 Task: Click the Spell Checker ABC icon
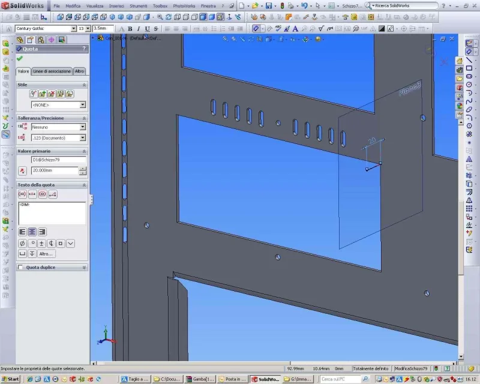tap(278, 29)
